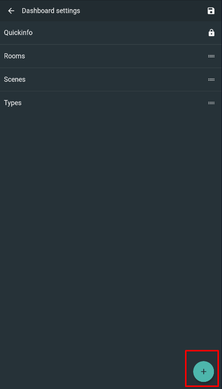Click the Rooms text label

click(14, 56)
